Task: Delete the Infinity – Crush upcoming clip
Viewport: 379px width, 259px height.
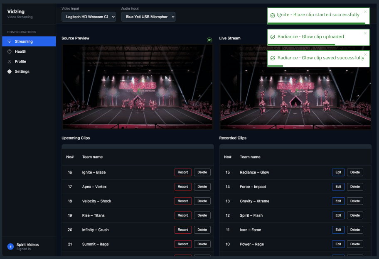Action: (202, 230)
